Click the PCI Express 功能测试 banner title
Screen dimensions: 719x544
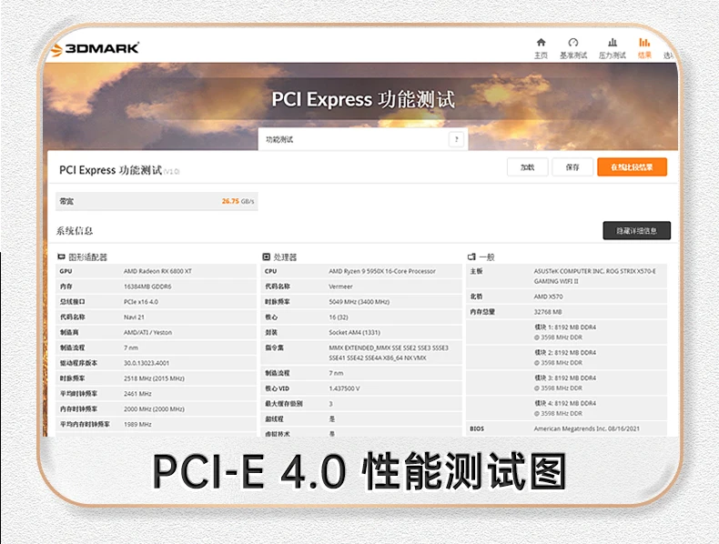tap(362, 100)
